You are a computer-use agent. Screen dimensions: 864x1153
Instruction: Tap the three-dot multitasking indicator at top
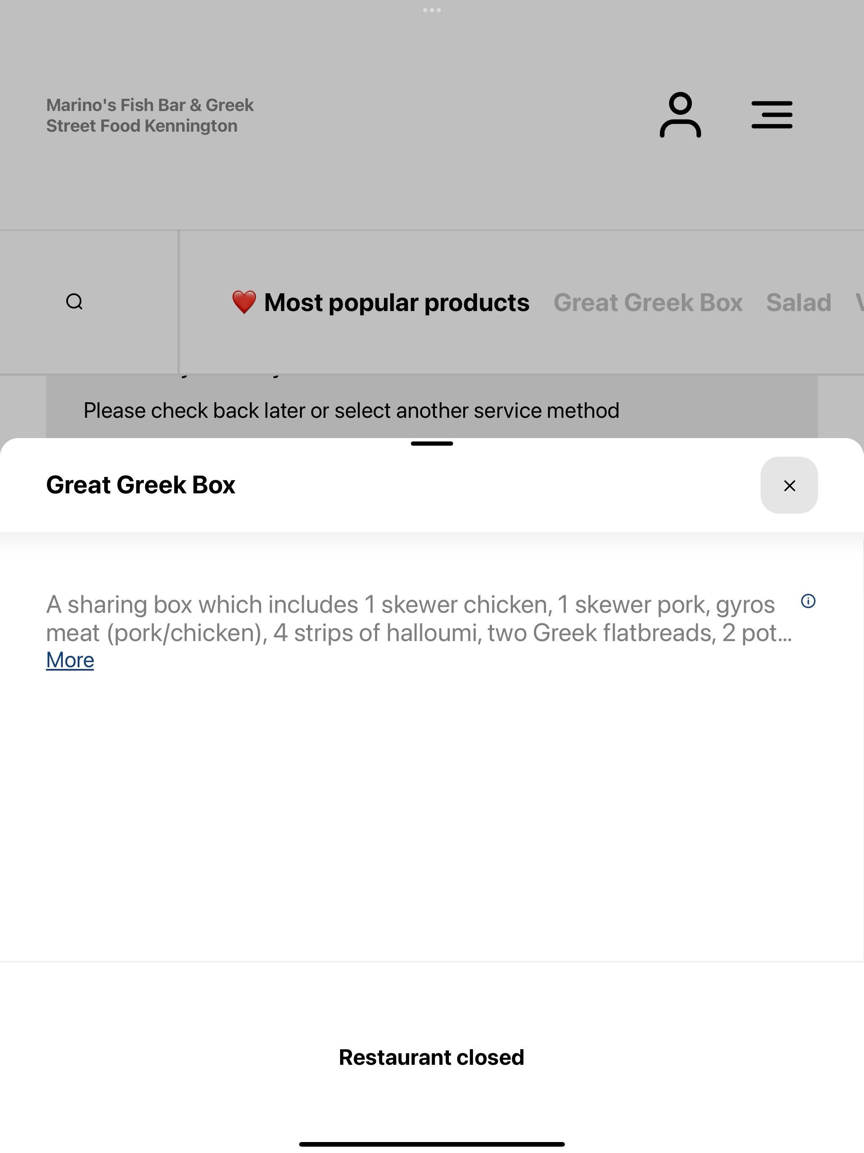coord(432,10)
